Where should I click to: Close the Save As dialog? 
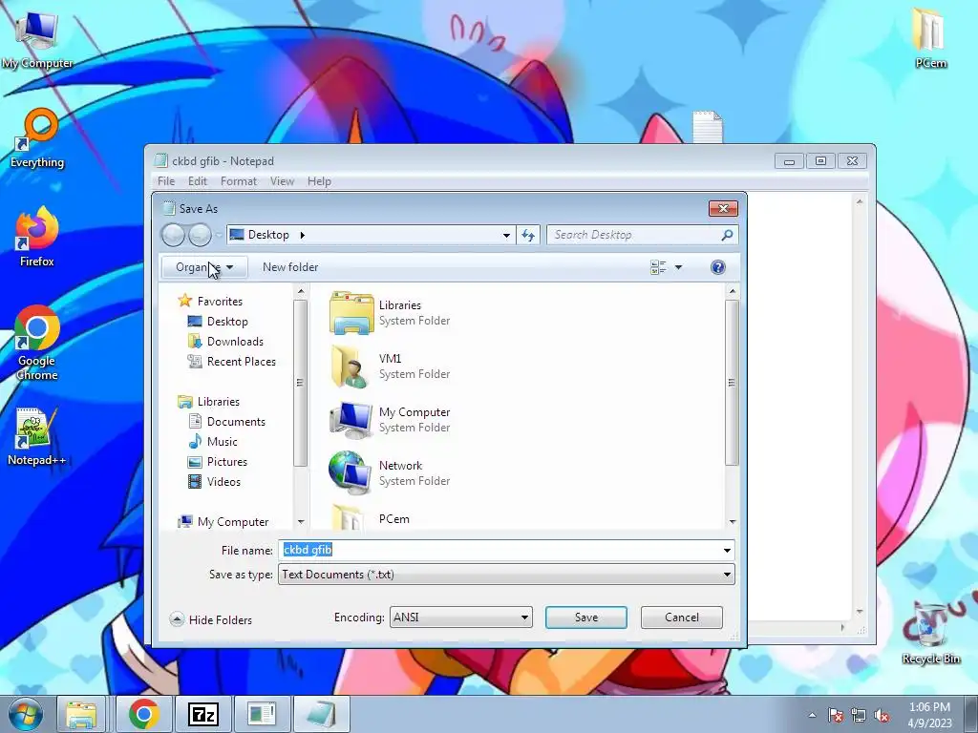723,208
